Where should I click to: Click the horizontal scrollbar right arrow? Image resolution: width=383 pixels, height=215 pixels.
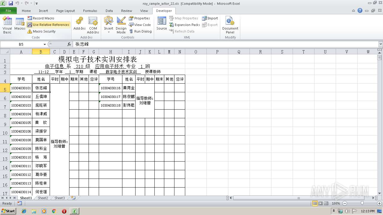(373, 198)
